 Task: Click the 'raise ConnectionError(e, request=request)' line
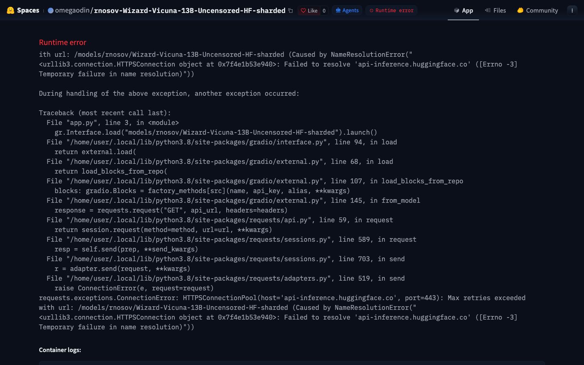coord(134,288)
